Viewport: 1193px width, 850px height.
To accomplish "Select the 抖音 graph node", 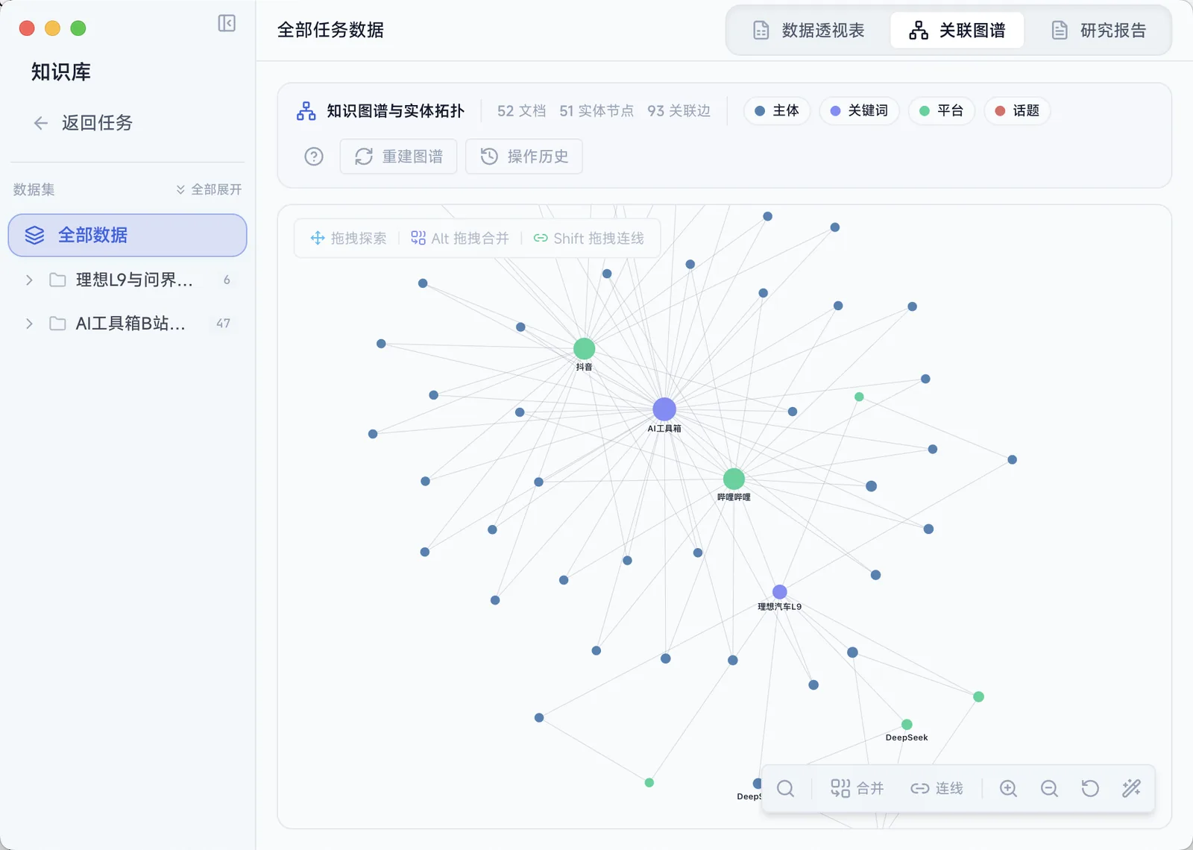I will 584,348.
